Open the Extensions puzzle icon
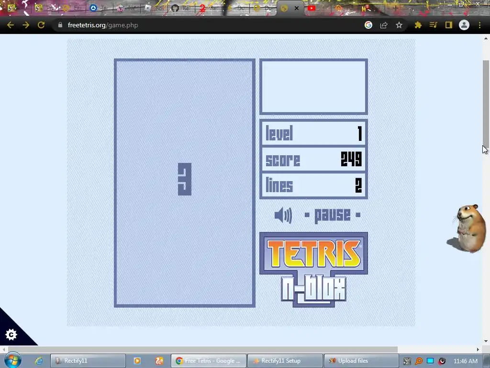The height and width of the screenshot is (368, 490). (x=418, y=25)
